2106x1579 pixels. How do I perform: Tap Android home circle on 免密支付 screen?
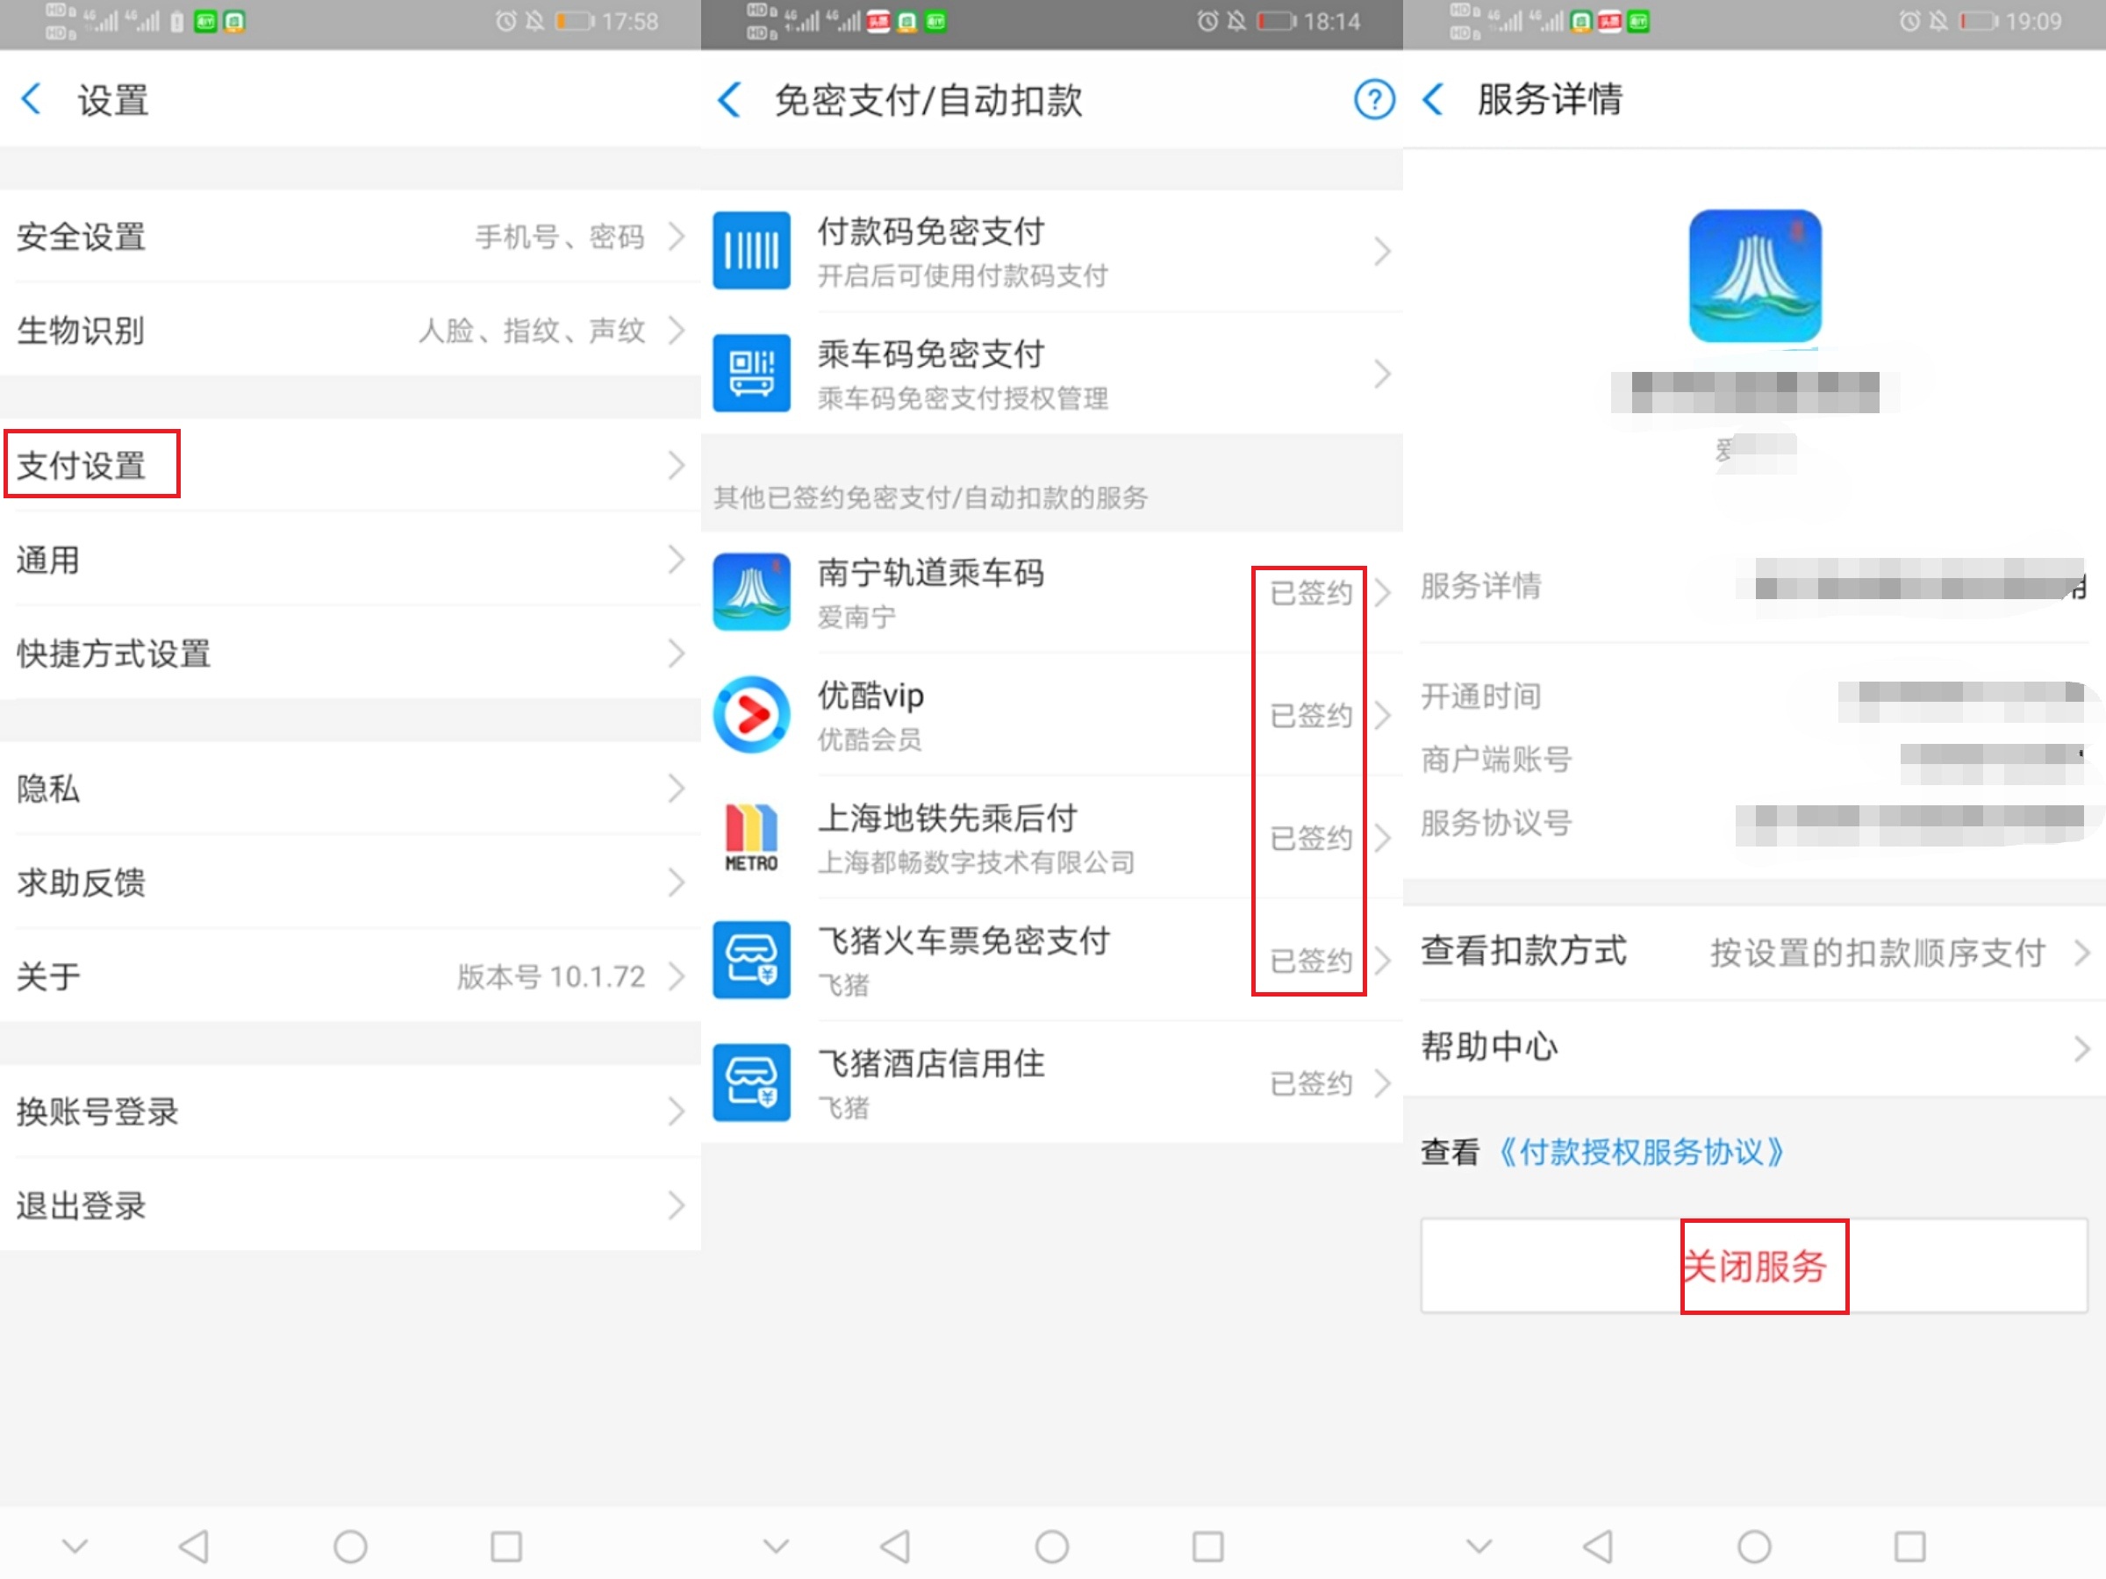click(1052, 1546)
